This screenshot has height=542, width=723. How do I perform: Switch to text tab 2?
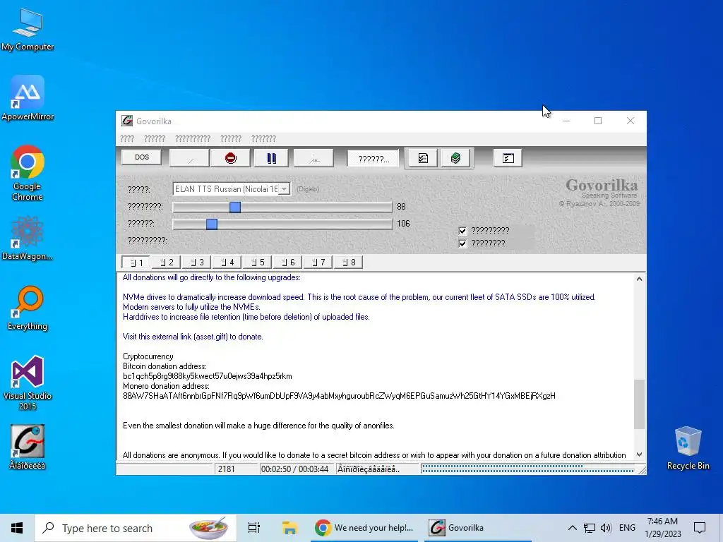[x=166, y=263]
